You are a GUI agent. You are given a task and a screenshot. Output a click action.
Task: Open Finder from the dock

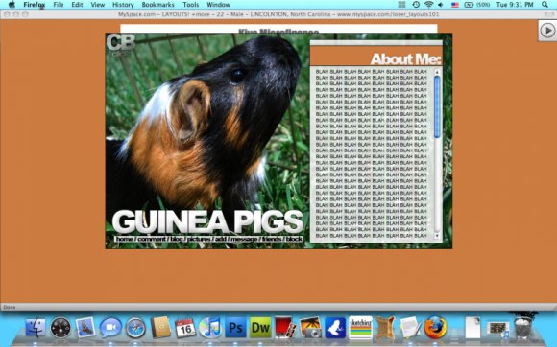(36, 328)
